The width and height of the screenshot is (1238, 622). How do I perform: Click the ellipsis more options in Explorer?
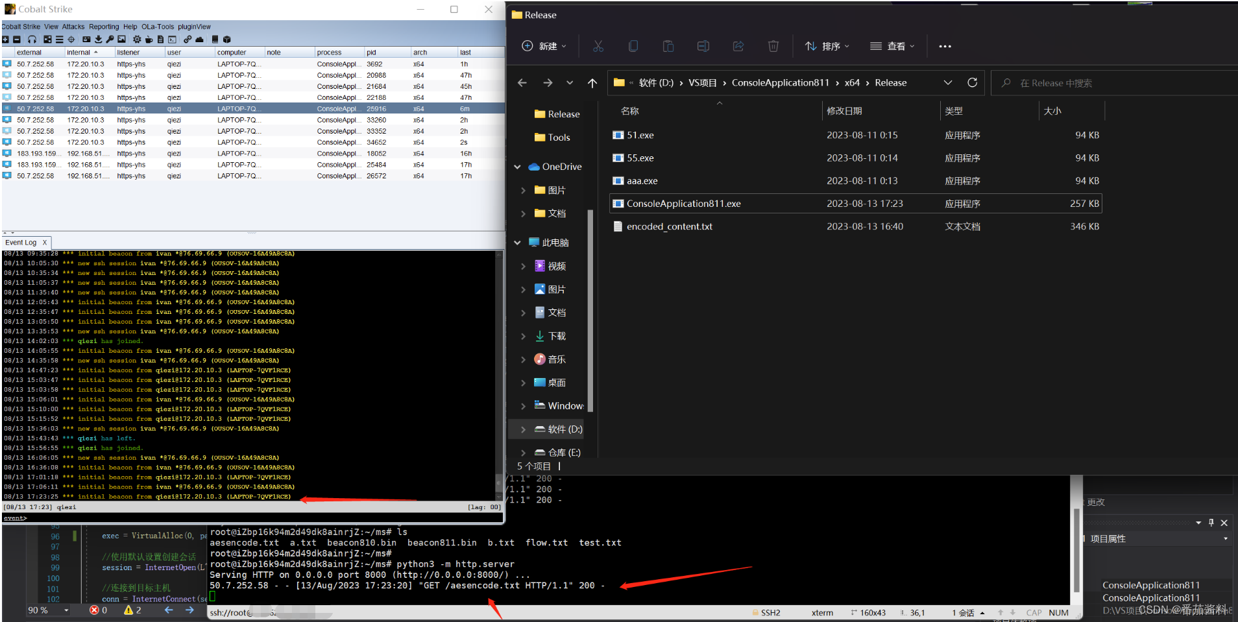[945, 46]
